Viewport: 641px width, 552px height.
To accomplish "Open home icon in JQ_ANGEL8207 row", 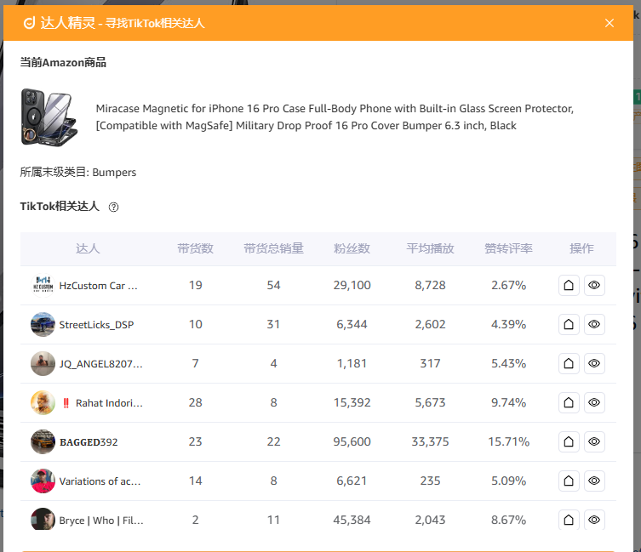I will coord(569,364).
